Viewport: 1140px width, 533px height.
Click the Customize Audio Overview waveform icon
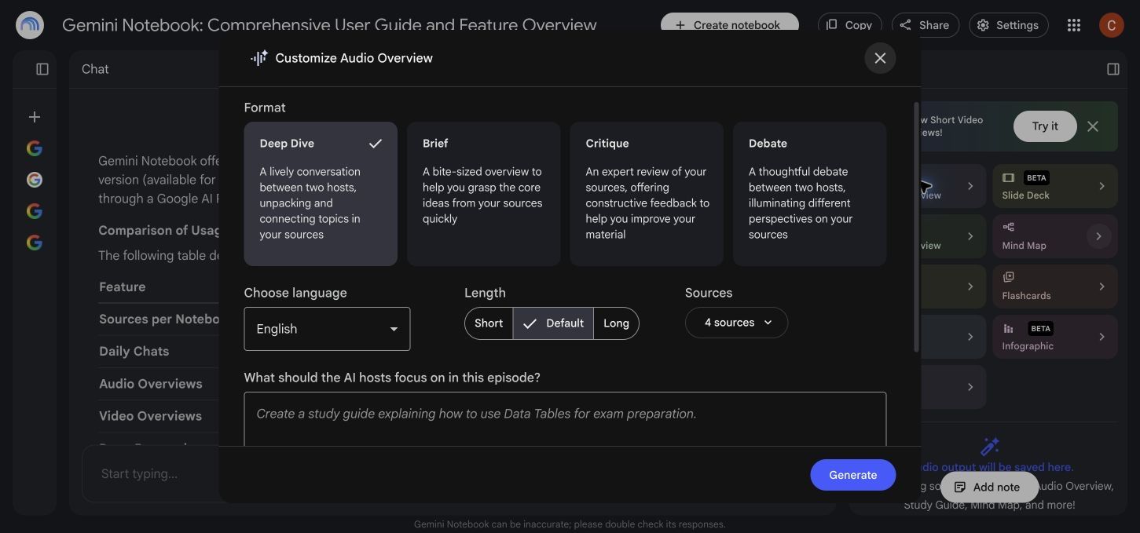[x=258, y=58]
